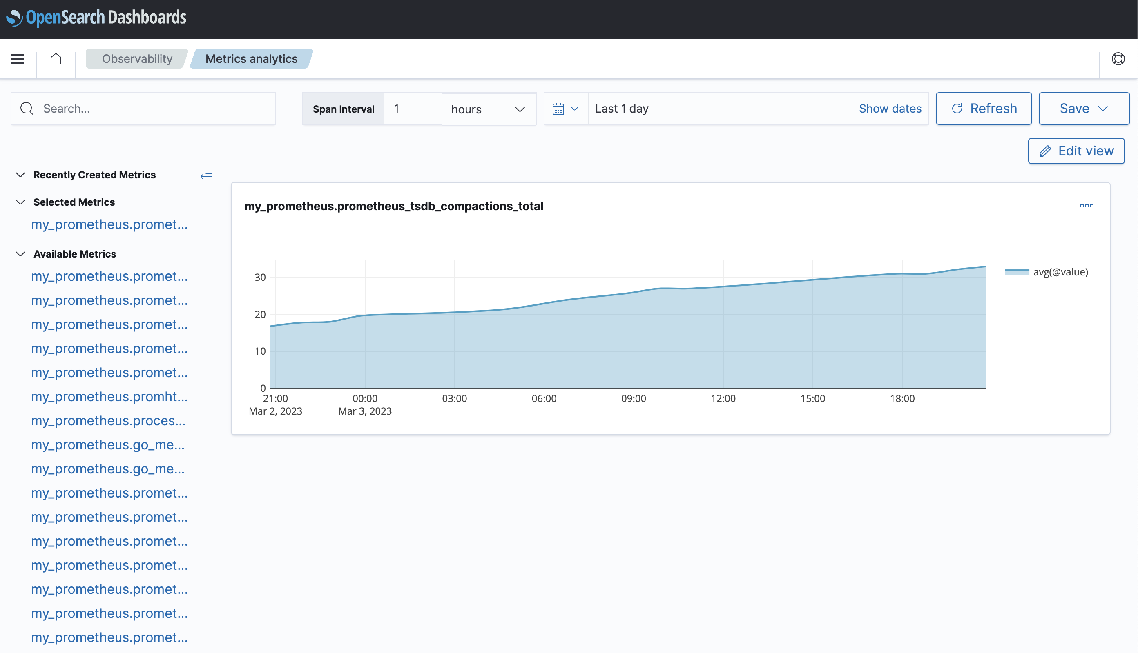The image size is (1138, 653).
Task: Toggle visibility of my_prometheus.promet... selected metric
Action: pyautogui.click(x=109, y=224)
